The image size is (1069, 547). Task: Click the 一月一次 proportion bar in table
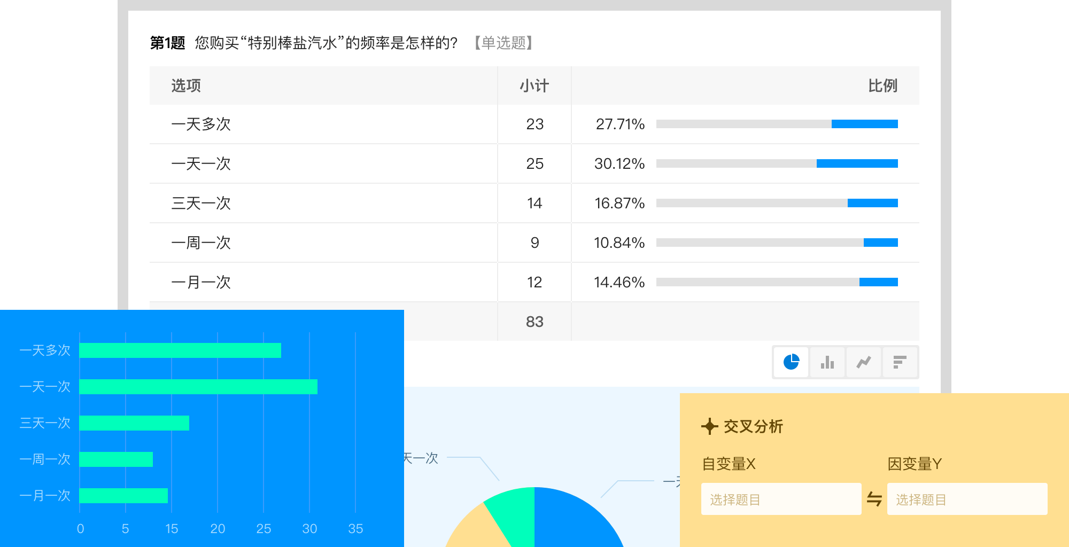tap(777, 282)
